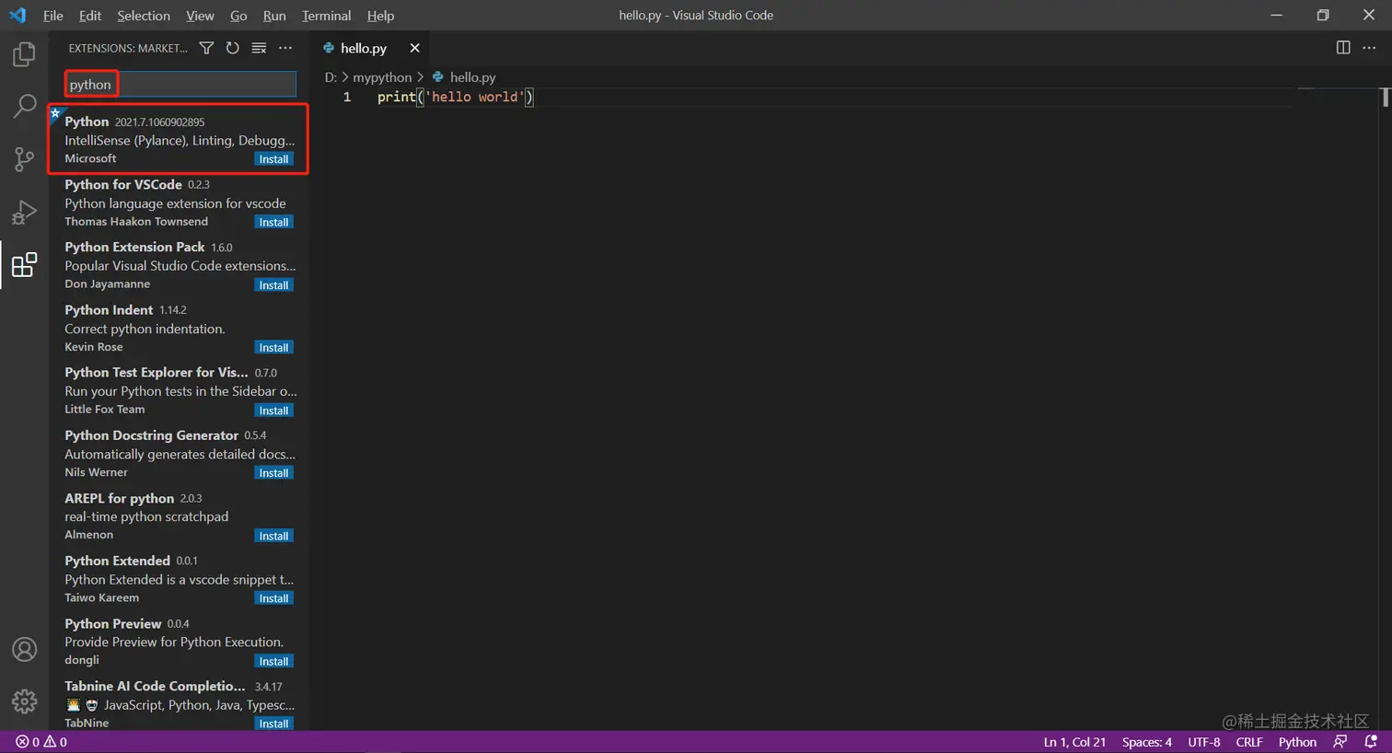The width and height of the screenshot is (1392, 753).
Task: Open the Explorer view in the activity bar
Action: pos(24,54)
